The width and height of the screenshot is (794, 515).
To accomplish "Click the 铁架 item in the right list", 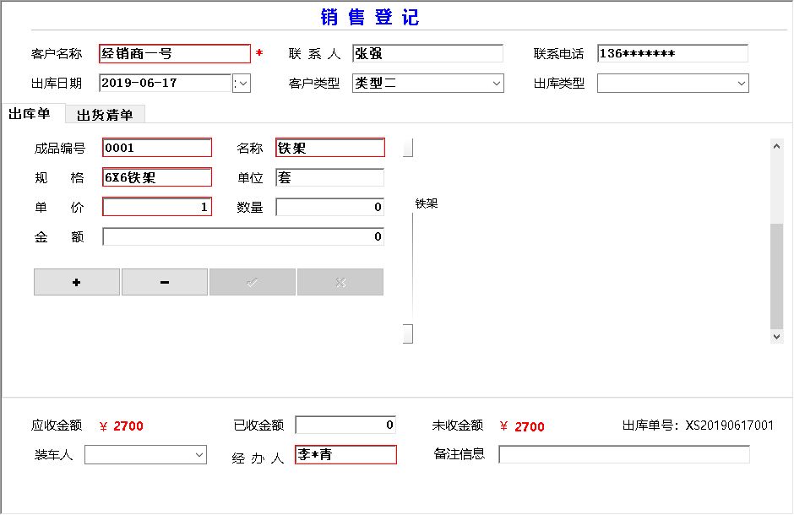I will pos(426,203).
